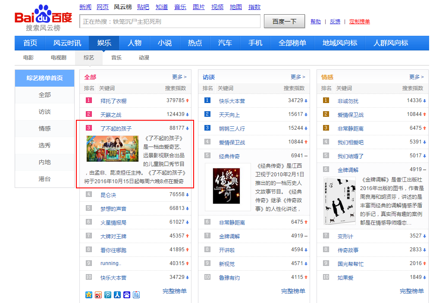
Task: Open the 了不起的孩子 show thumbnail
Action: 113,148
